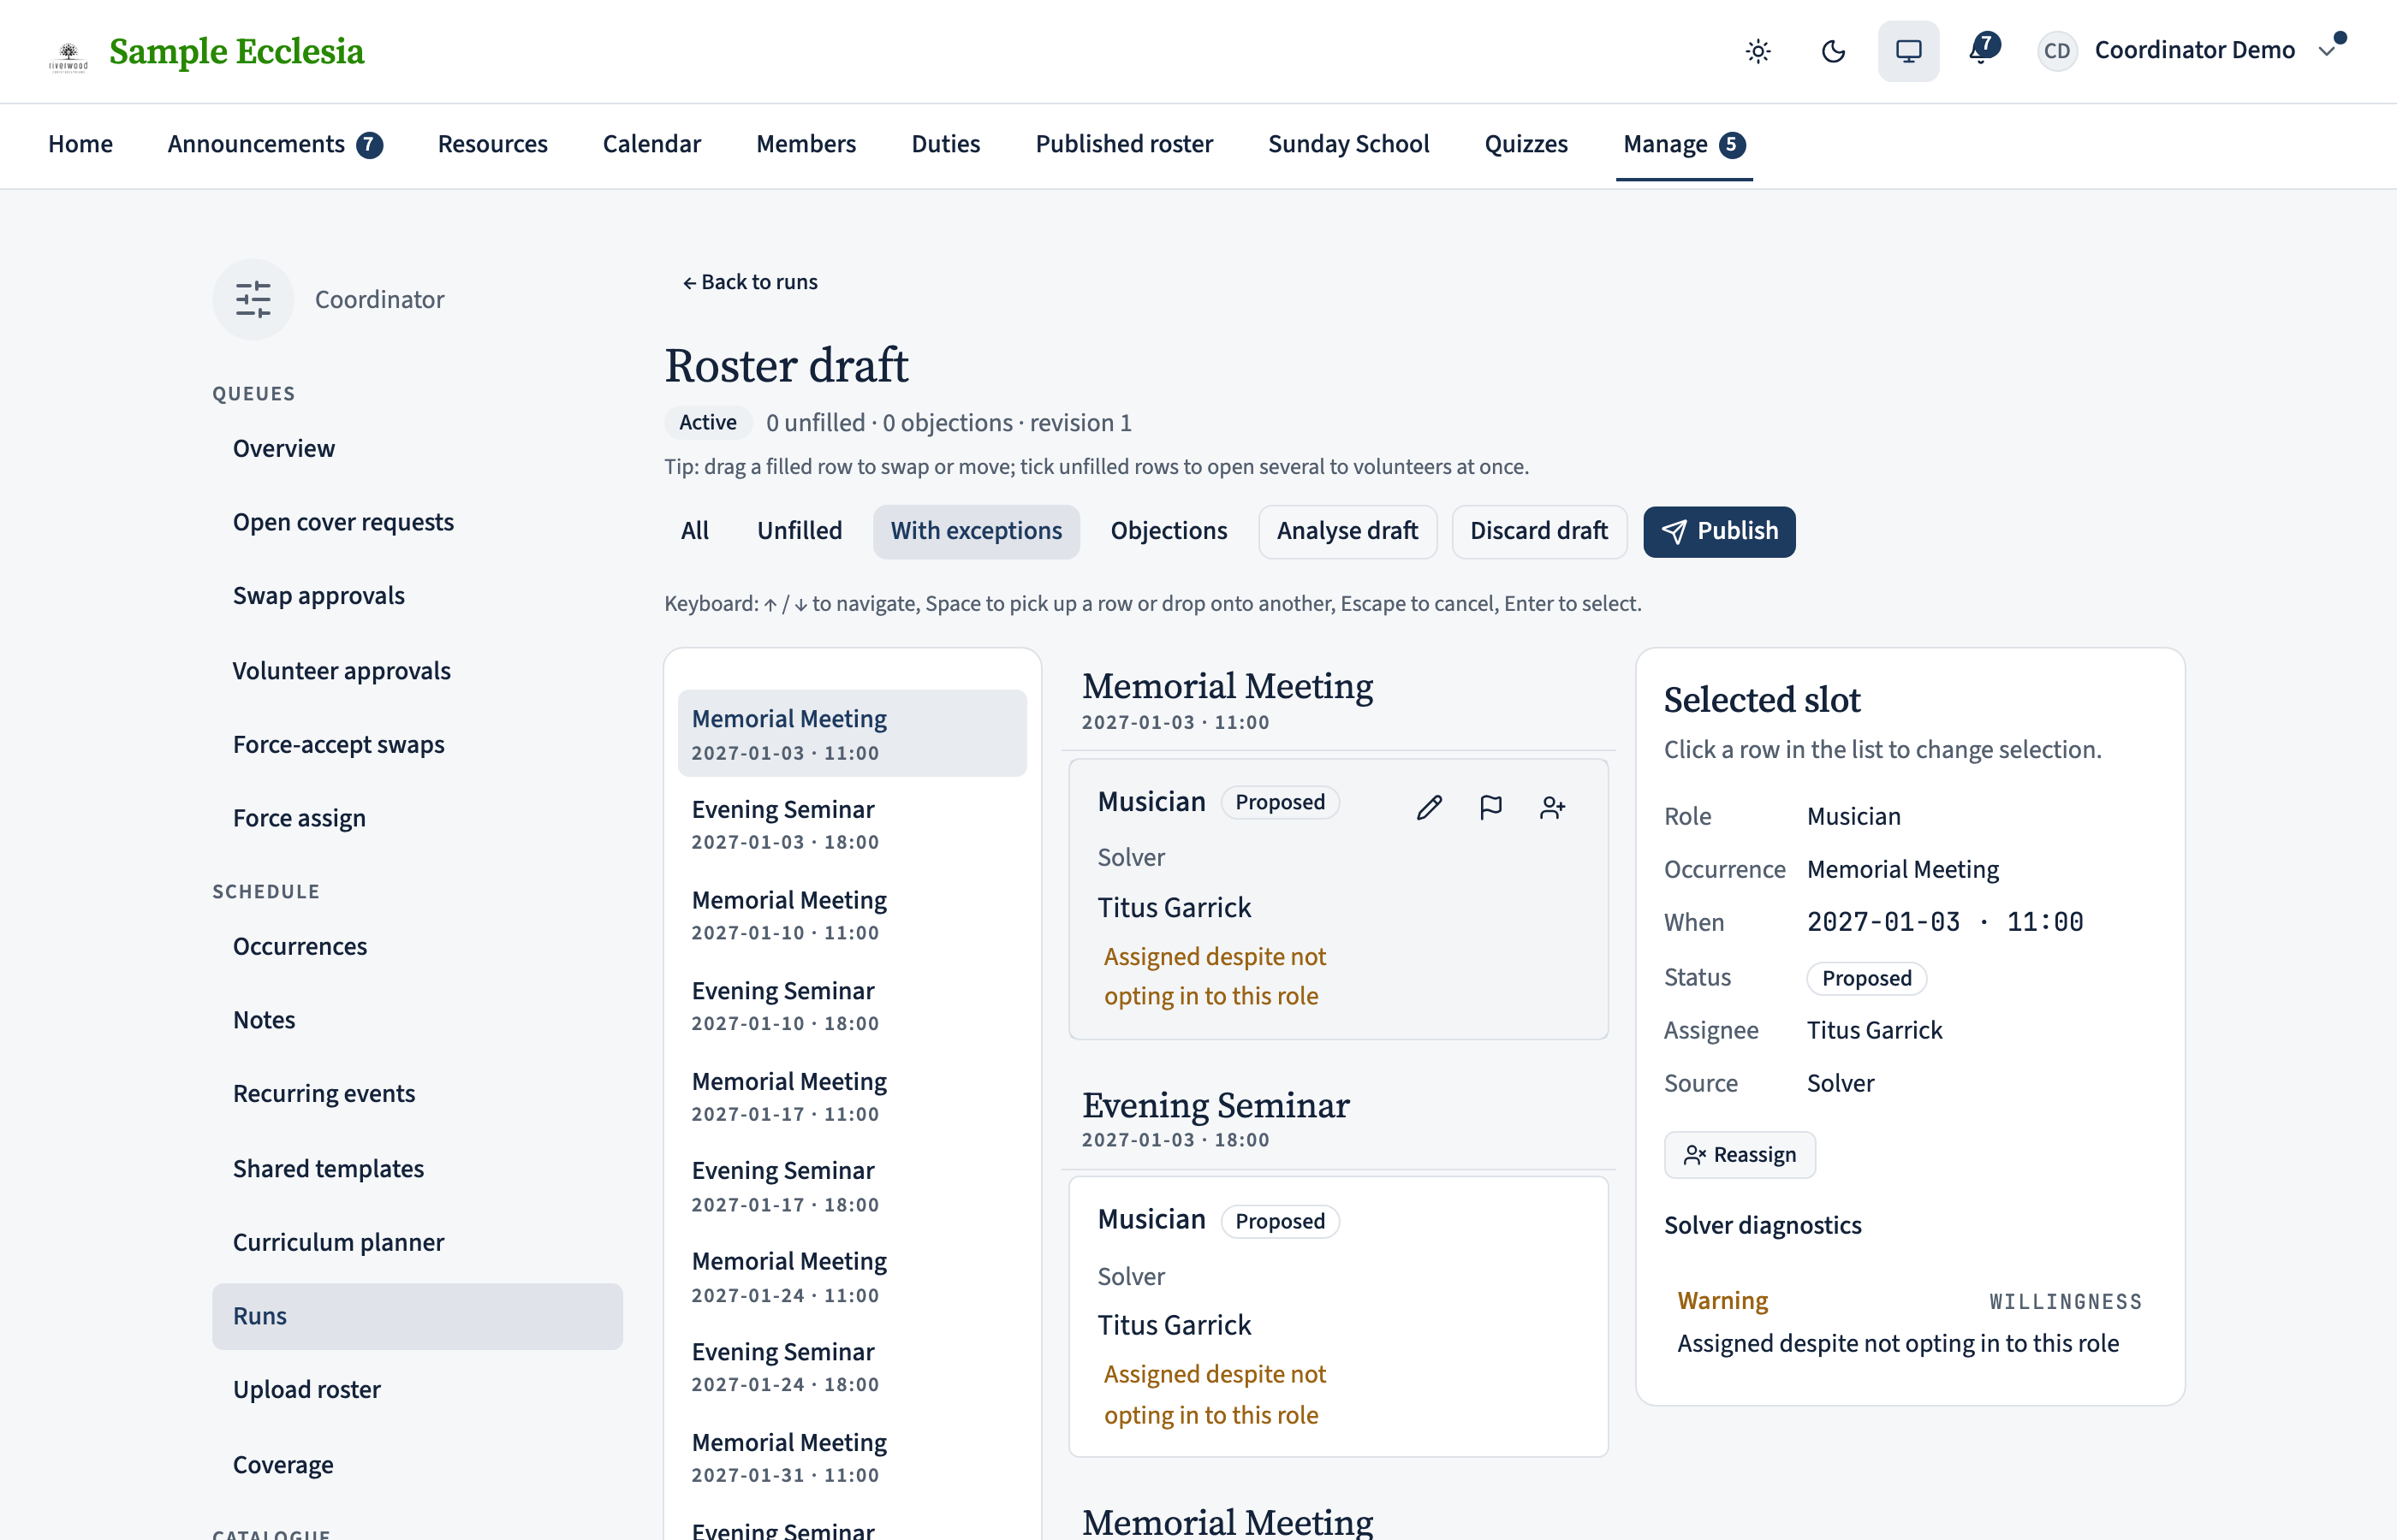Click the Willingness warning diagnostic entry
Image resolution: width=2397 pixels, height=1540 pixels.
coord(1909,1322)
